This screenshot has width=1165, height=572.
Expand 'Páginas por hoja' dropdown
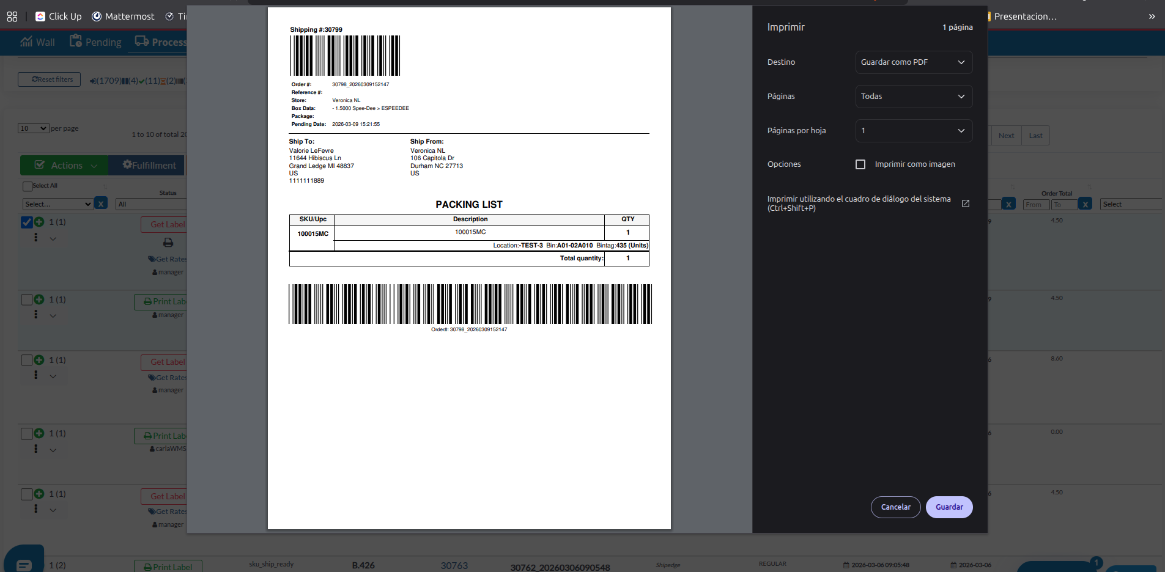tap(913, 131)
